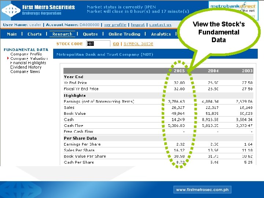This screenshot has height=198, width=264.
Task: Open the Main menu item
Action: click(12, 34)
